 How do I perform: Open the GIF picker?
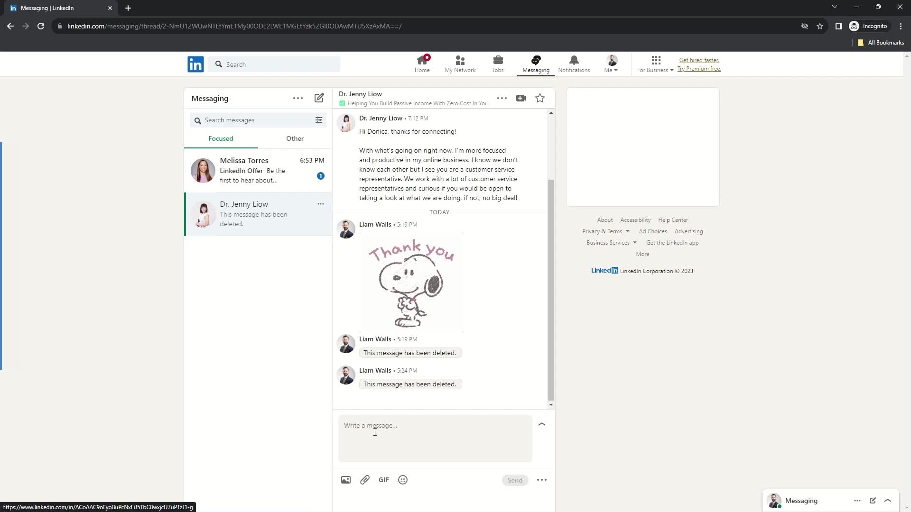384,480
